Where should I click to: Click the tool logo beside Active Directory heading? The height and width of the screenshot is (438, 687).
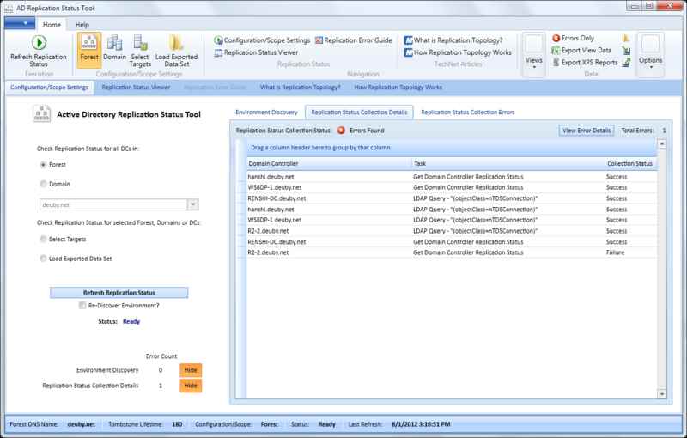tap(42, 114)
